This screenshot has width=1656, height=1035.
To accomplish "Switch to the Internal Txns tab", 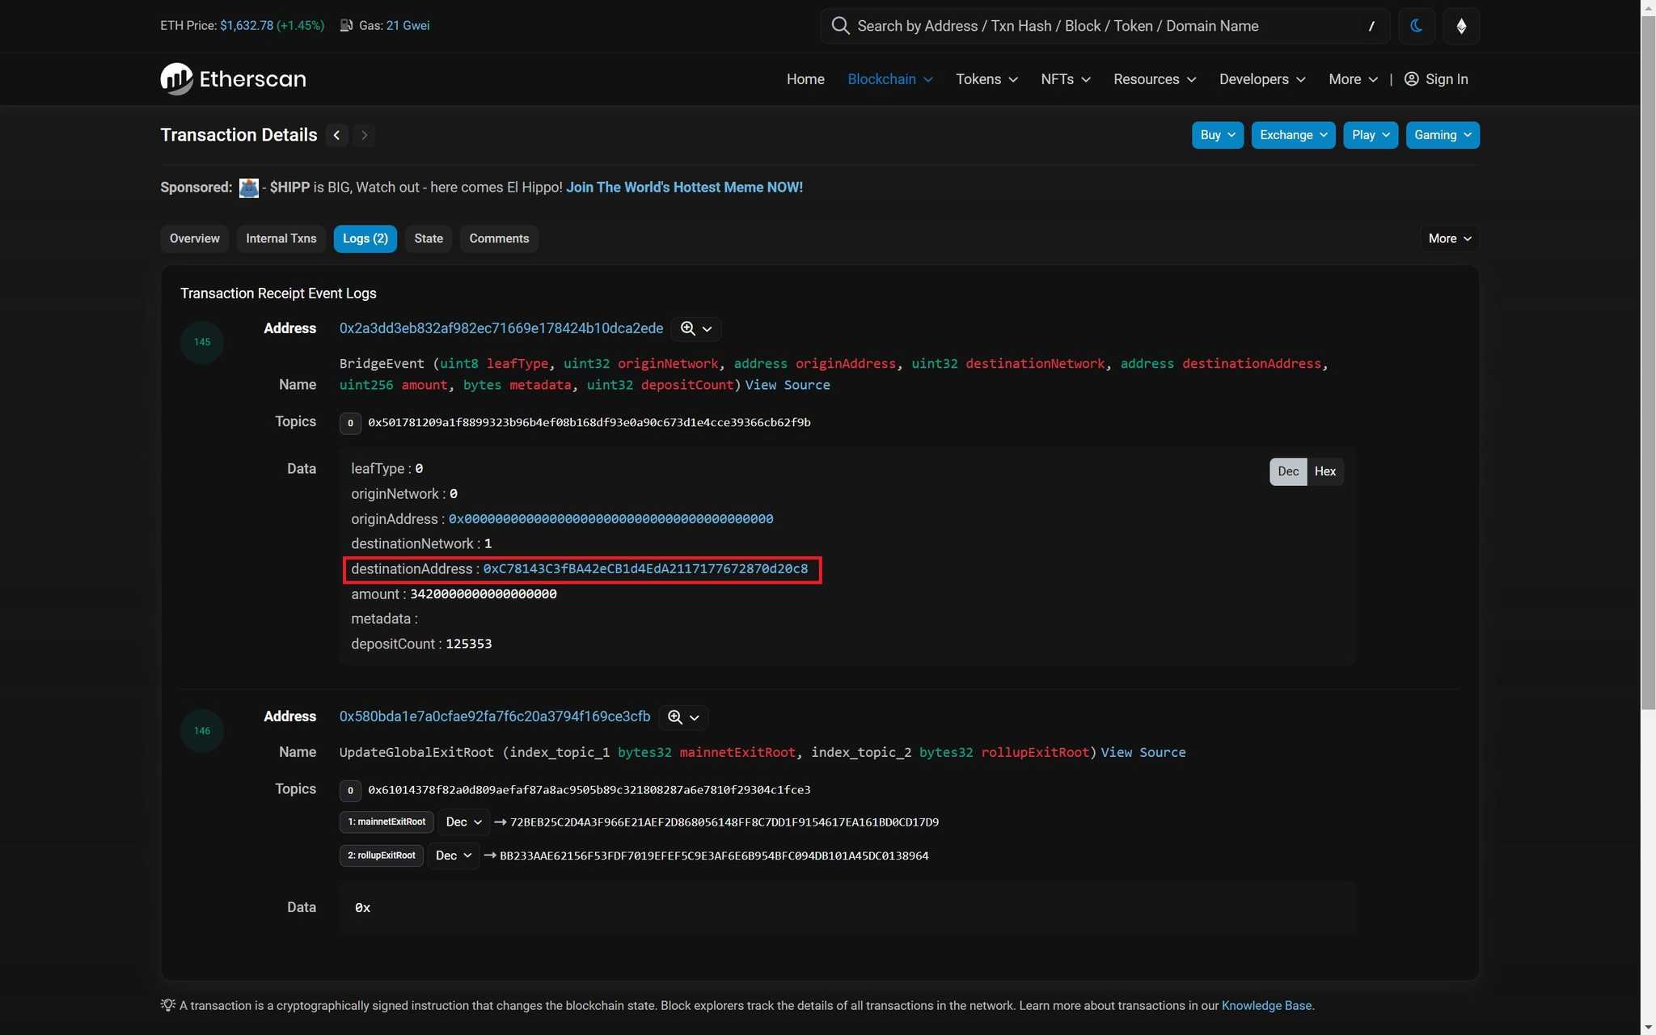I will (281, 239).
